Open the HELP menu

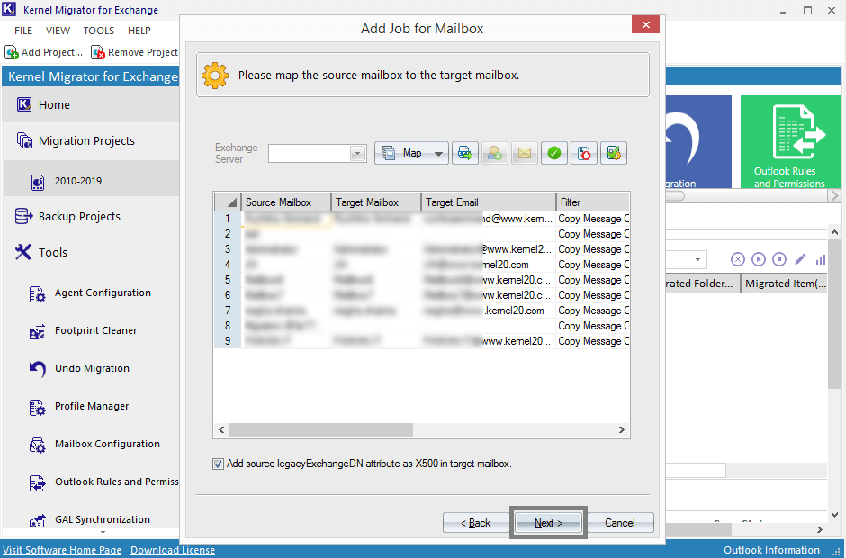click(x=139, y=31)
